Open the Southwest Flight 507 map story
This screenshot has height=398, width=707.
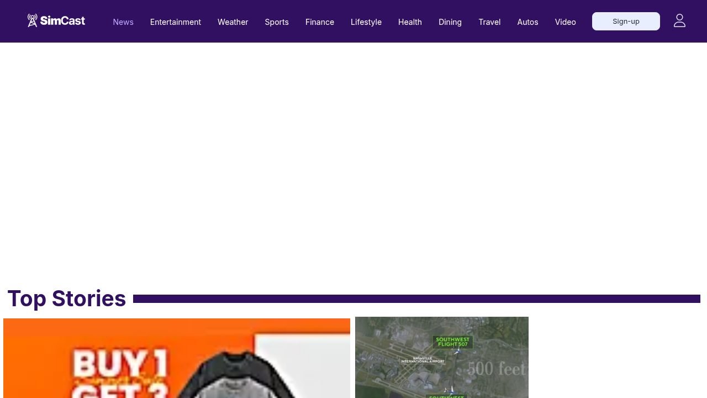click(442, 357)
